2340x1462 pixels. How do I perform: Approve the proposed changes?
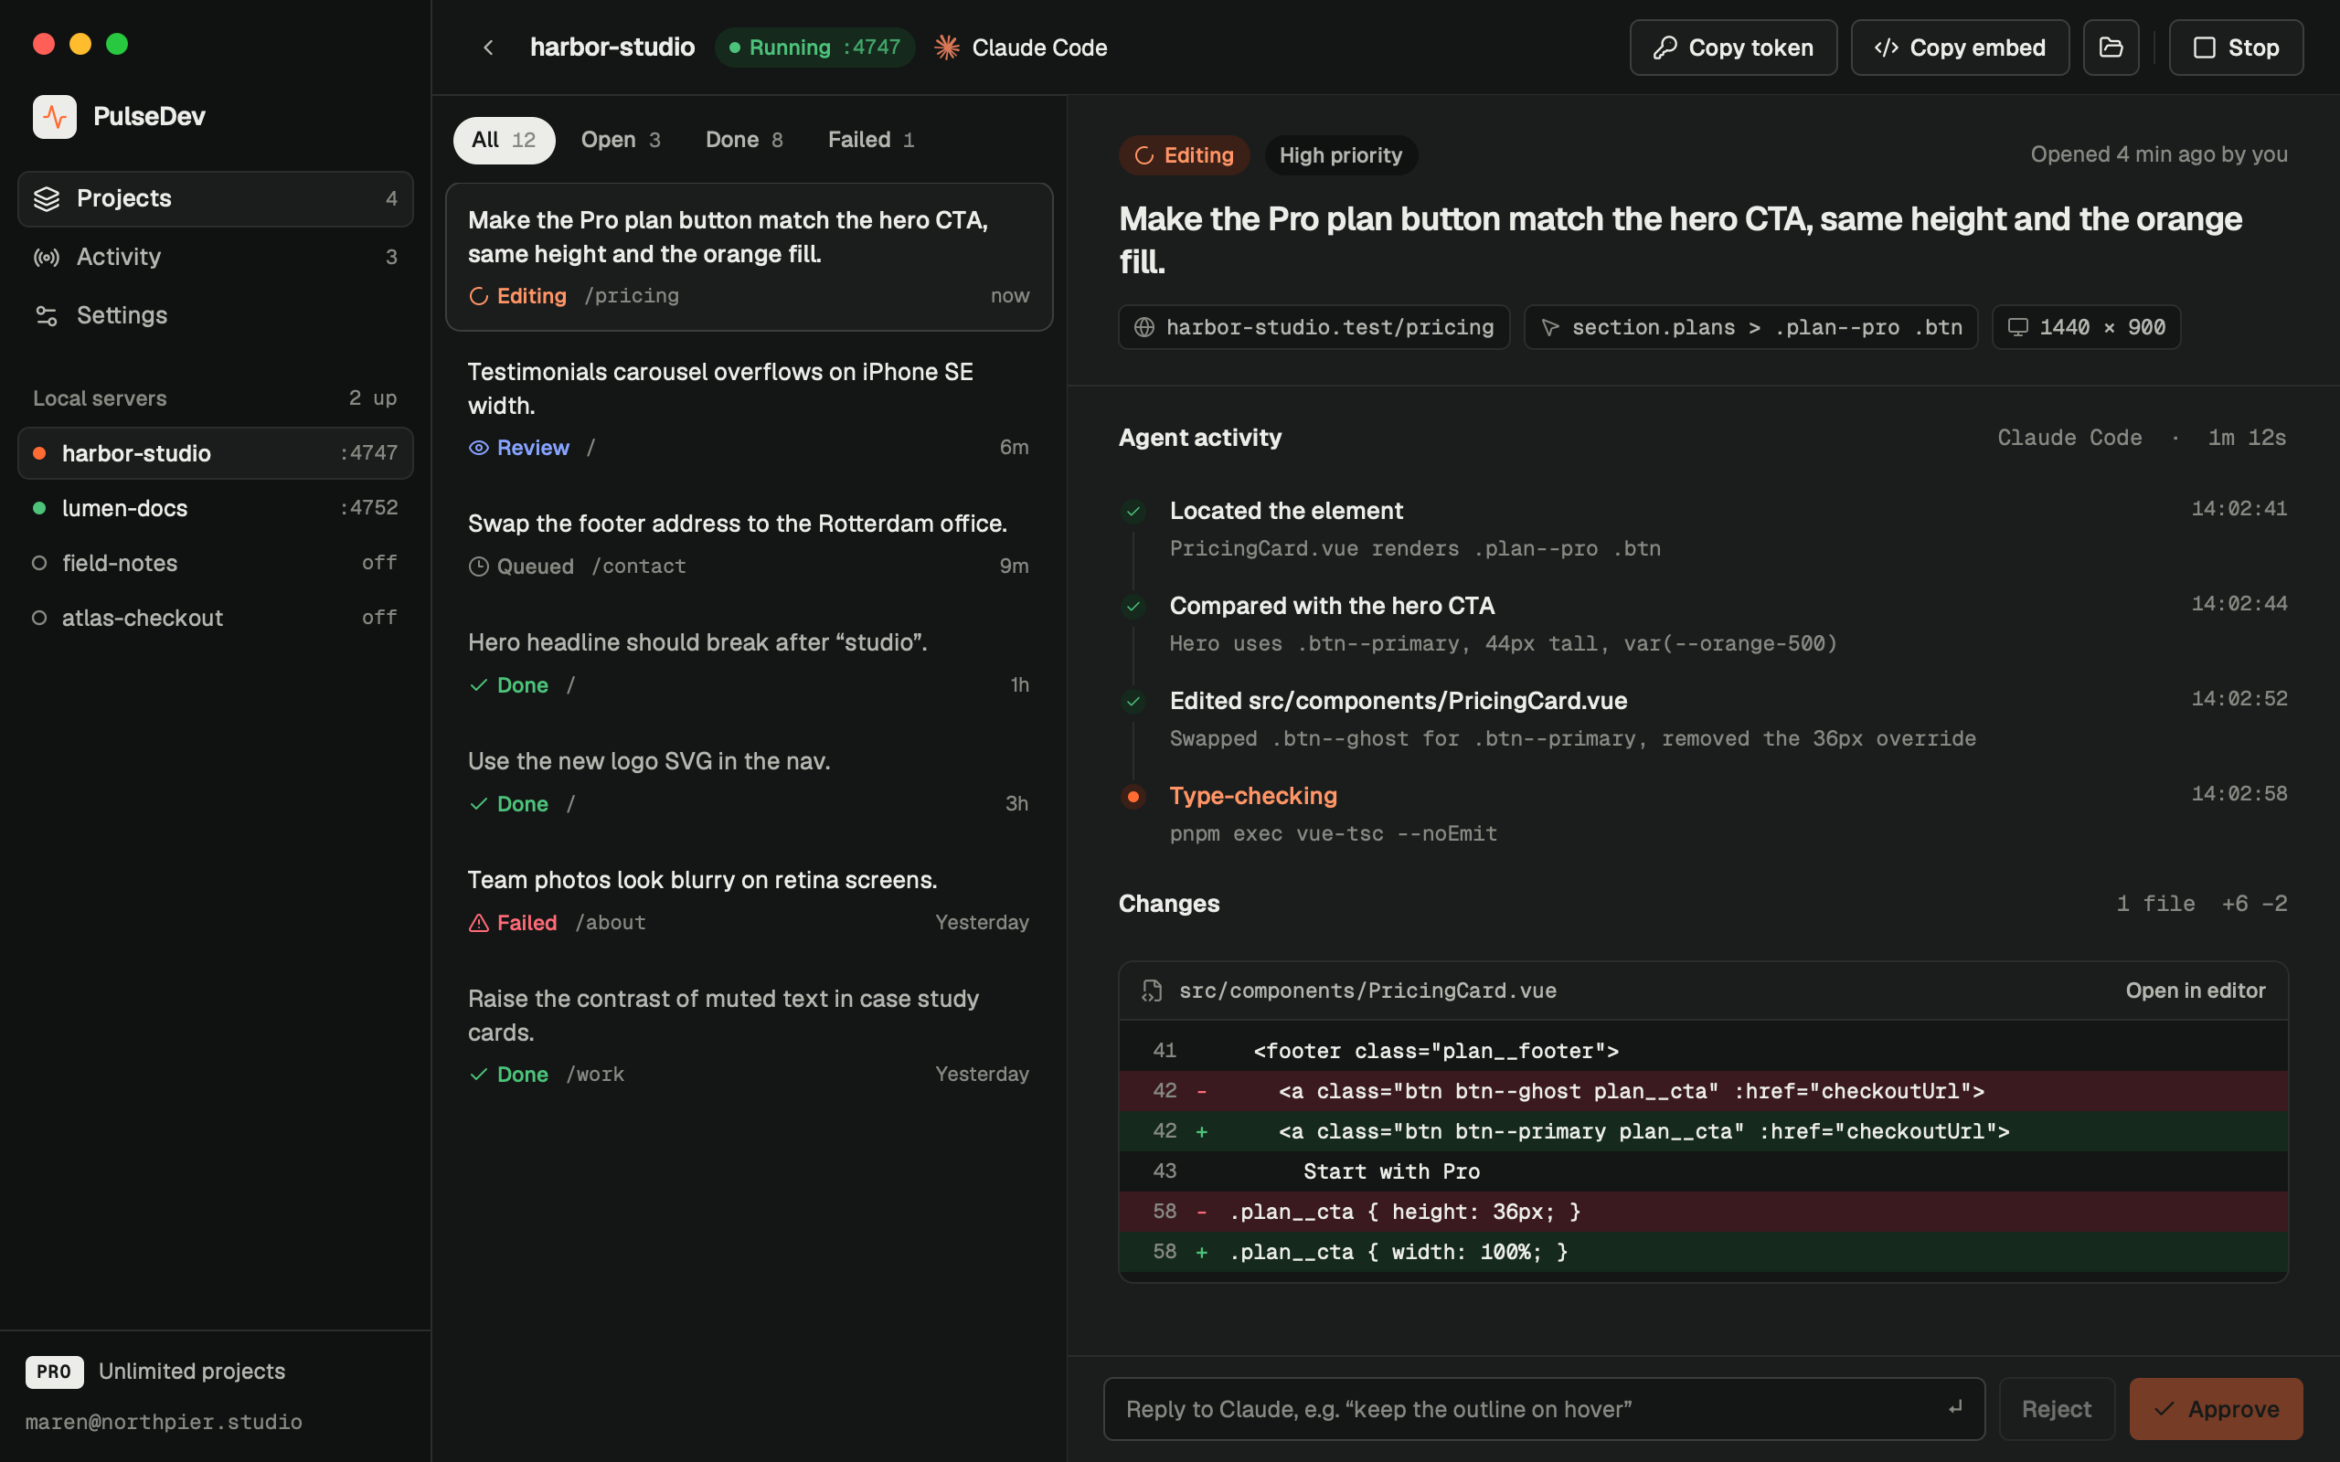coord(2216,1409)
